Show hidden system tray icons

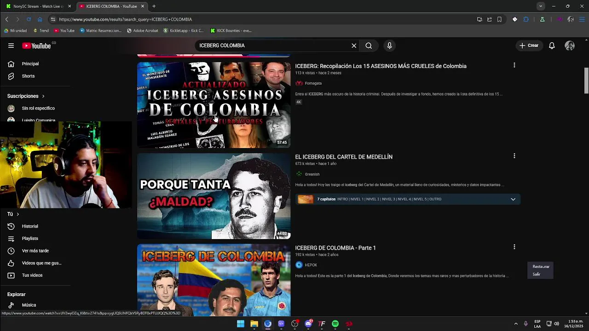[516, 324]
